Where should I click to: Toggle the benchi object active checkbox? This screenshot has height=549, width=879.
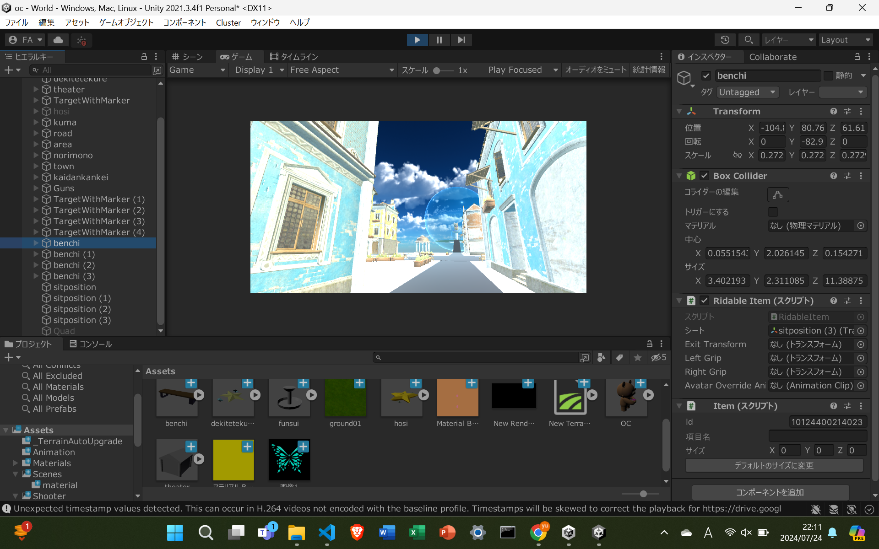[706, 75]
